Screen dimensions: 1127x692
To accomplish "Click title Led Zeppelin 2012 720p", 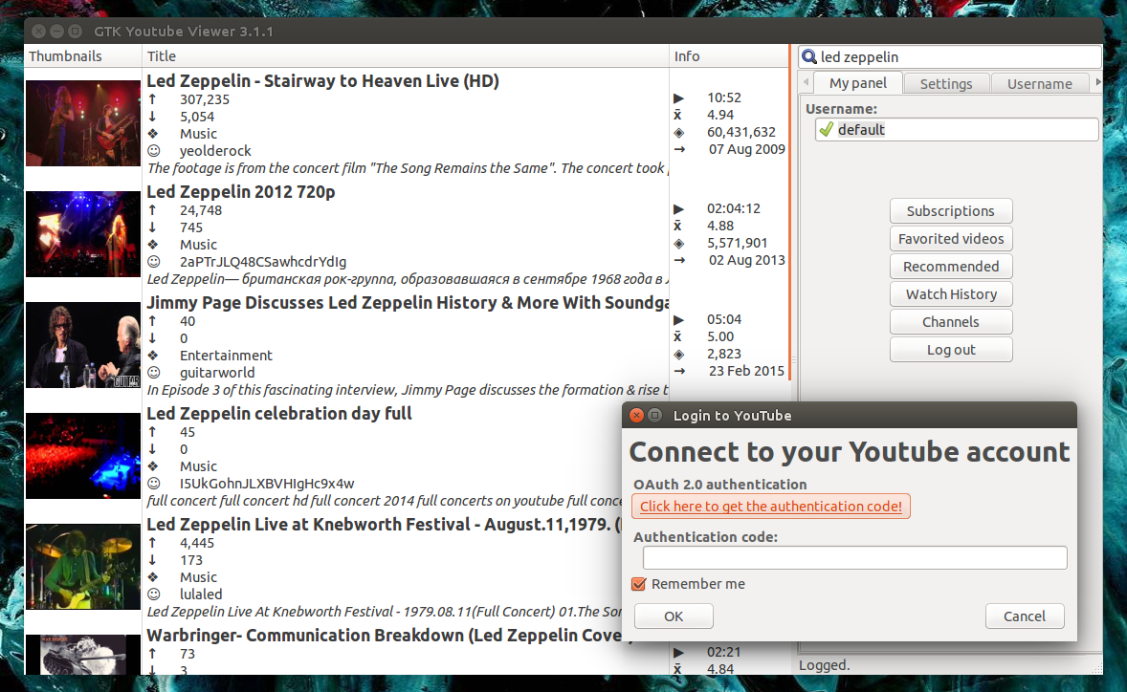I will click(241, 192).
